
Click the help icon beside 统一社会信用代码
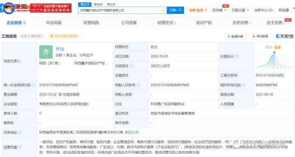tap(34, 85)
